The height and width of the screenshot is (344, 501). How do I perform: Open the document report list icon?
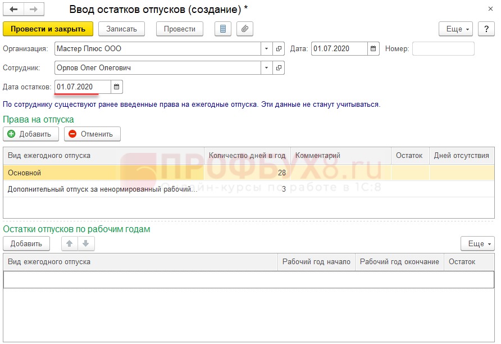click(224, 29)
